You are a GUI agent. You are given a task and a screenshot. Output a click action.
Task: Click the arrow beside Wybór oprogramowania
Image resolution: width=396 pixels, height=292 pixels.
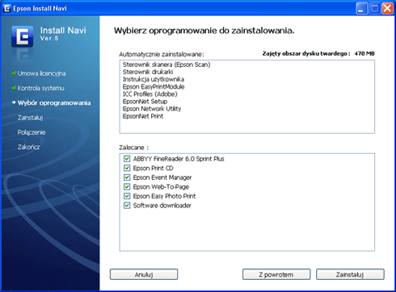coord(14,102)
